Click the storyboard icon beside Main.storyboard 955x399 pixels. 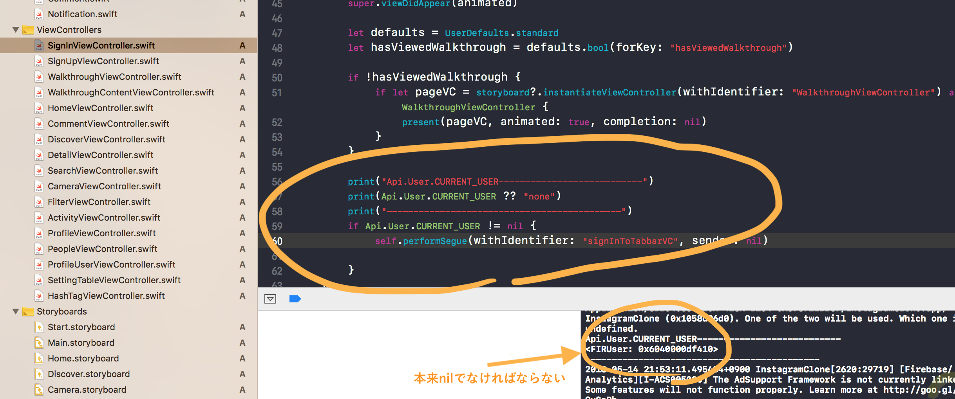click(x=39, y=343)
